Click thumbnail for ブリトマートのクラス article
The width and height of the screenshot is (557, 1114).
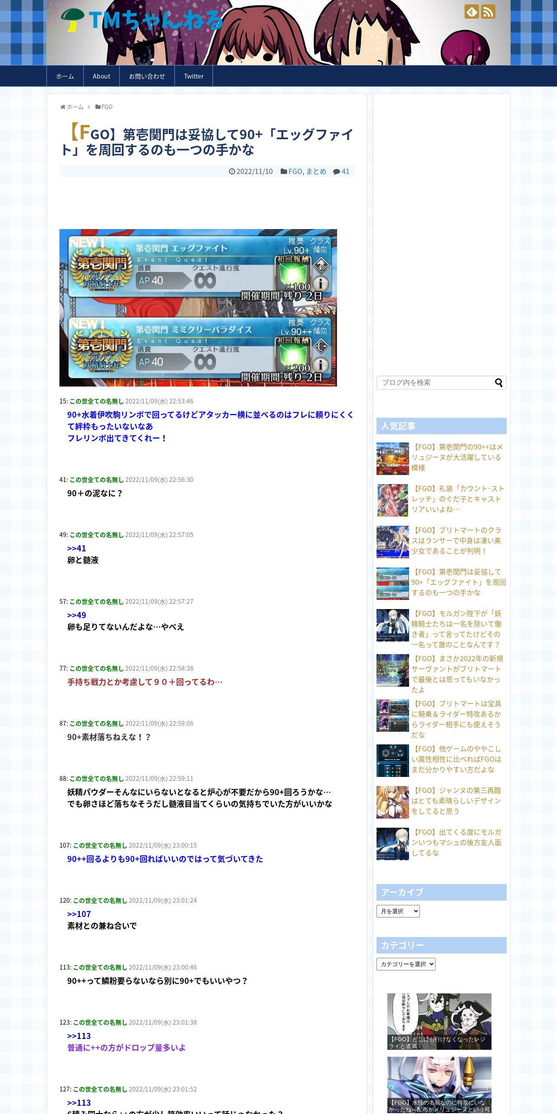pyautogui.click(x=393, y=542)
